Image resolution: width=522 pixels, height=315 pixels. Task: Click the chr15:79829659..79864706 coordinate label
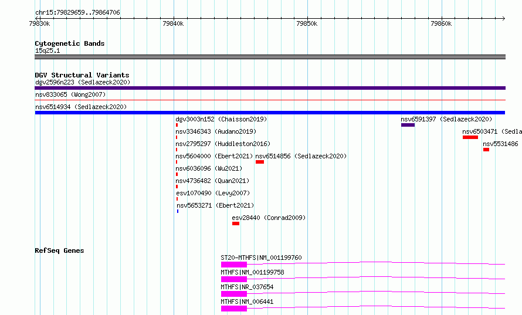[x=77, y=13]
